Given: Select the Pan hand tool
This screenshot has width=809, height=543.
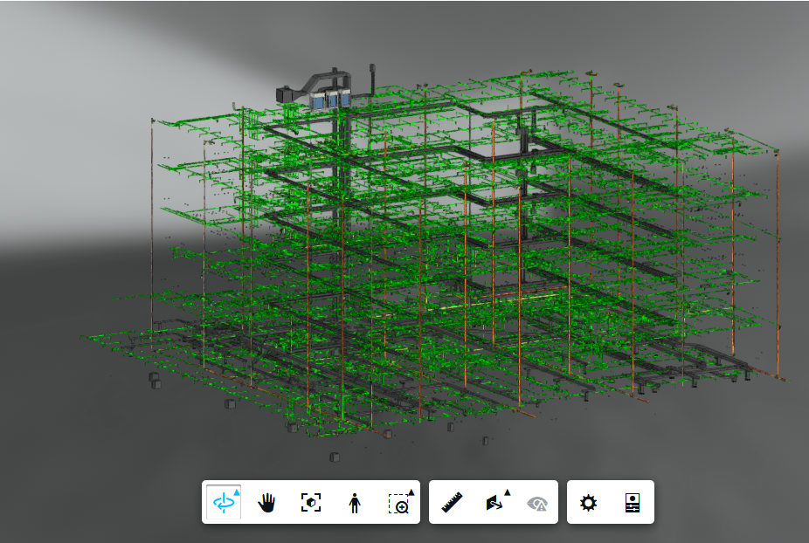Looking at the screenshot, I should pyautogui.click(x=266, y=503).
